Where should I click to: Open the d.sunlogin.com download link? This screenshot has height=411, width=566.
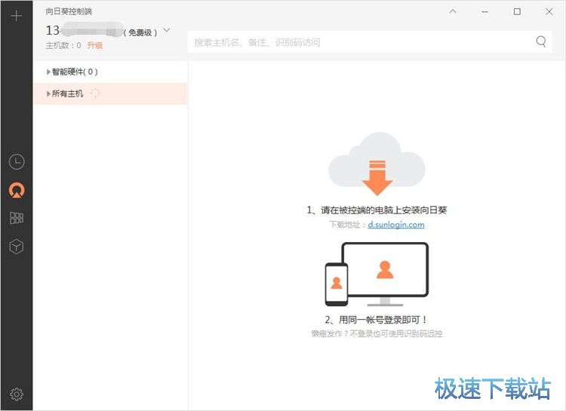396,225
